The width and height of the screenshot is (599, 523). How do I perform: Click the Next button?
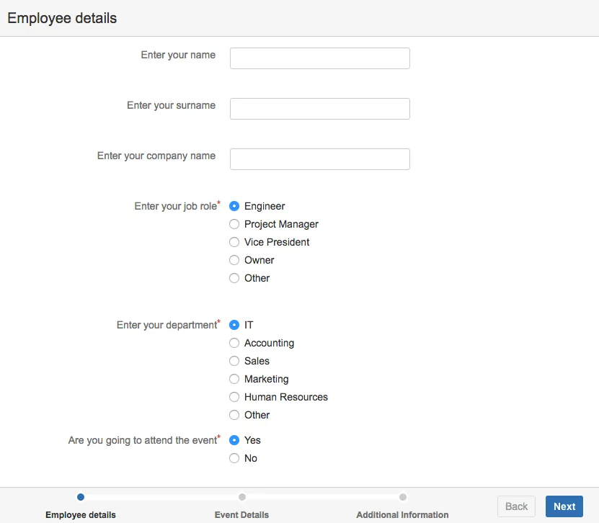(564, 506)
